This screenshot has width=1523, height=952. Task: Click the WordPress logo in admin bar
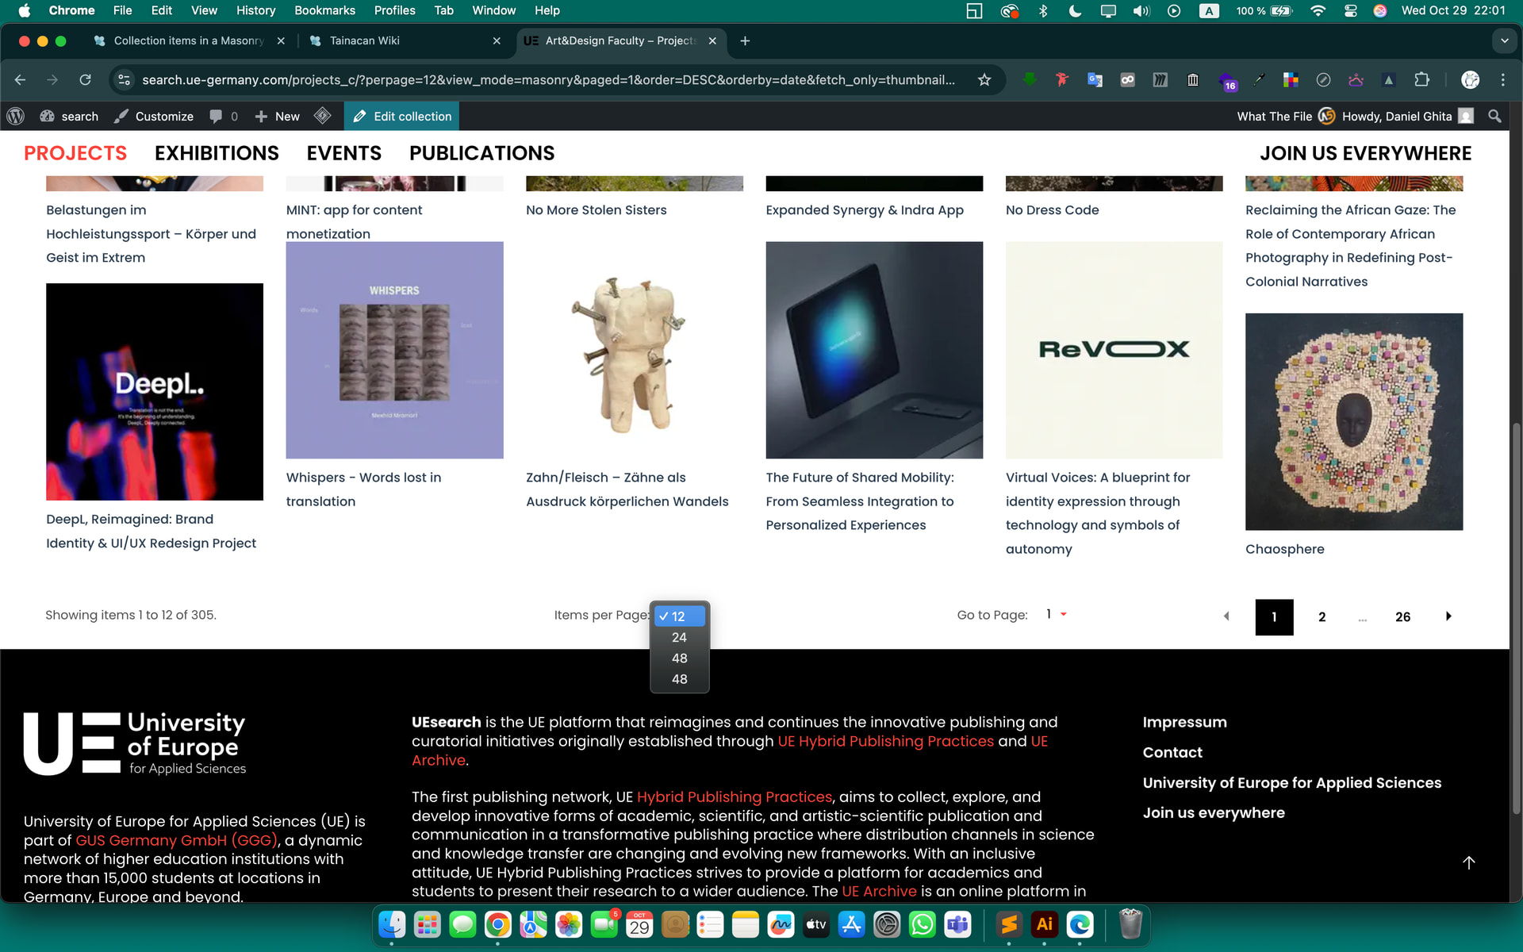click(15, 116)
